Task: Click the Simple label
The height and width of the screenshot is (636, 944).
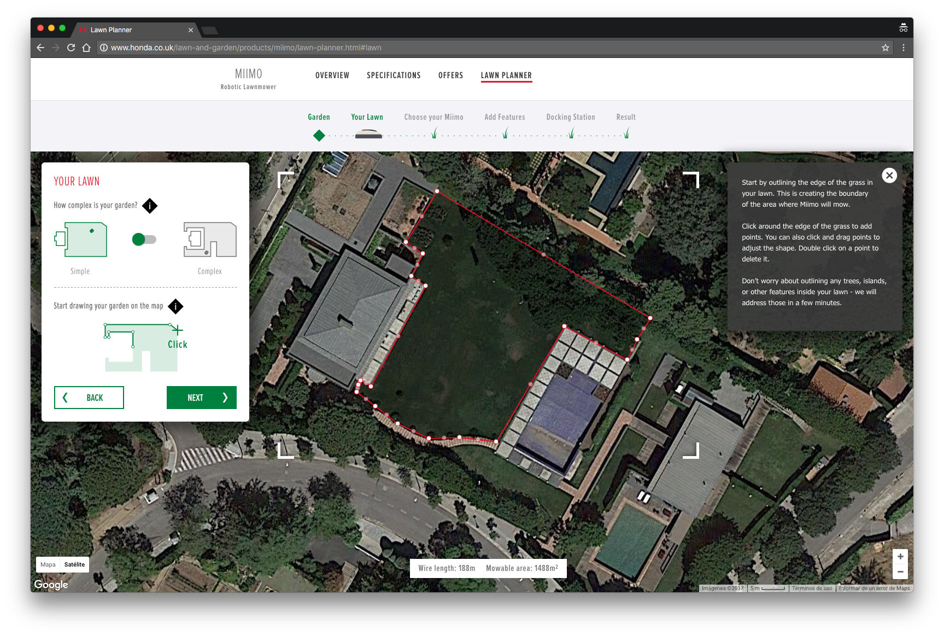Action: (x=80, y=271)
